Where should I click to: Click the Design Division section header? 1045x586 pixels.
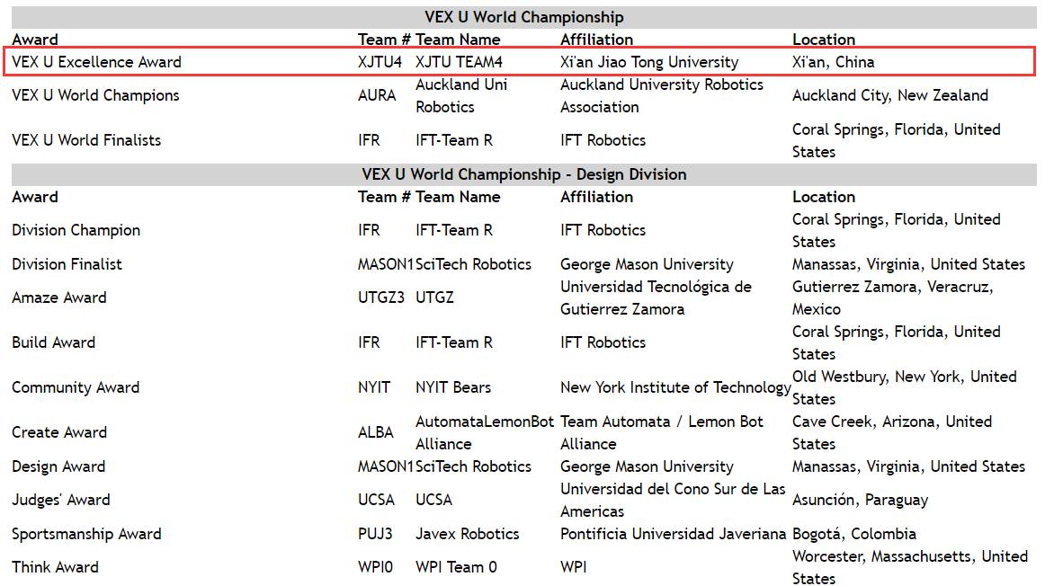click(x=523, y=174)
